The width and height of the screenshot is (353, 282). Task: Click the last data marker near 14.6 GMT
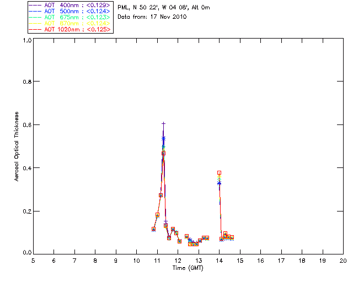click(x=232, y=237)
